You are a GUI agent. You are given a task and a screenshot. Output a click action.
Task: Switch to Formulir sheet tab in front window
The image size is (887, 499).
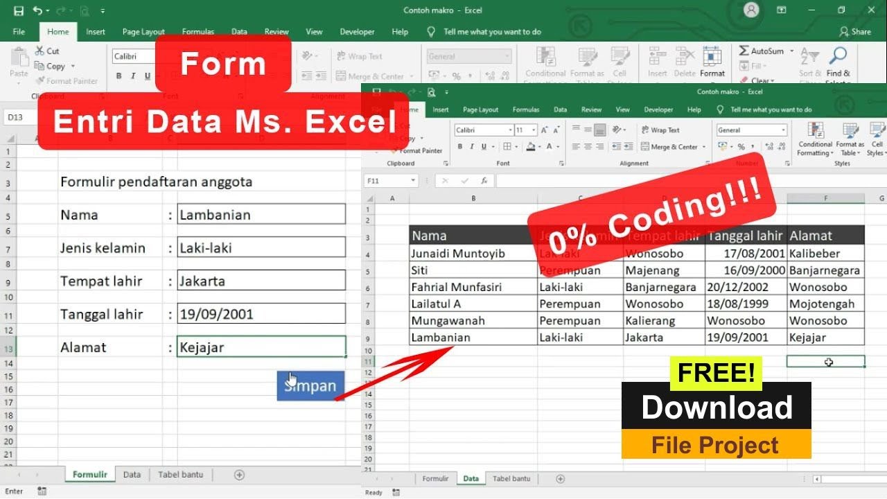[435, 478]
